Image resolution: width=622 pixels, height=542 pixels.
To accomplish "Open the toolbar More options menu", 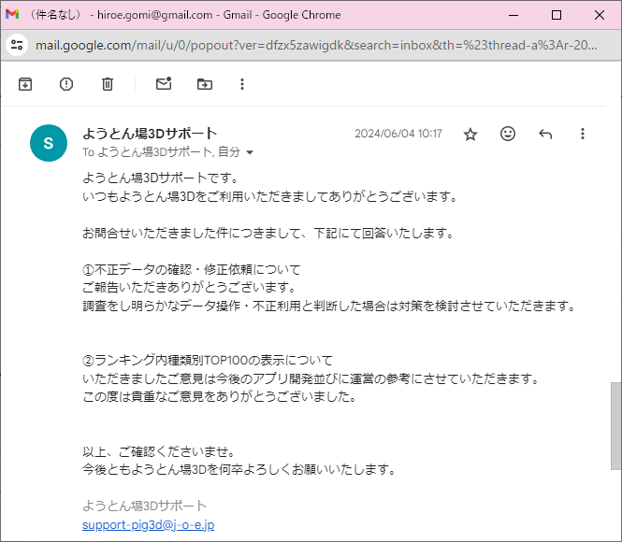I will [x=242, y=84].
